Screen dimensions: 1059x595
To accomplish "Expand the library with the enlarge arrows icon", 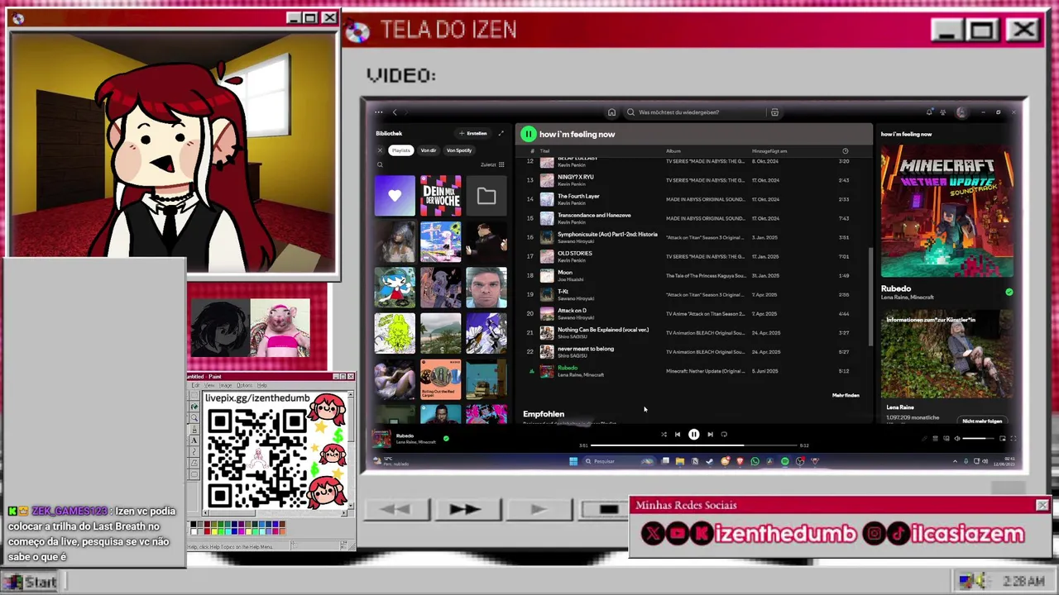I will [x=501, y=133].
